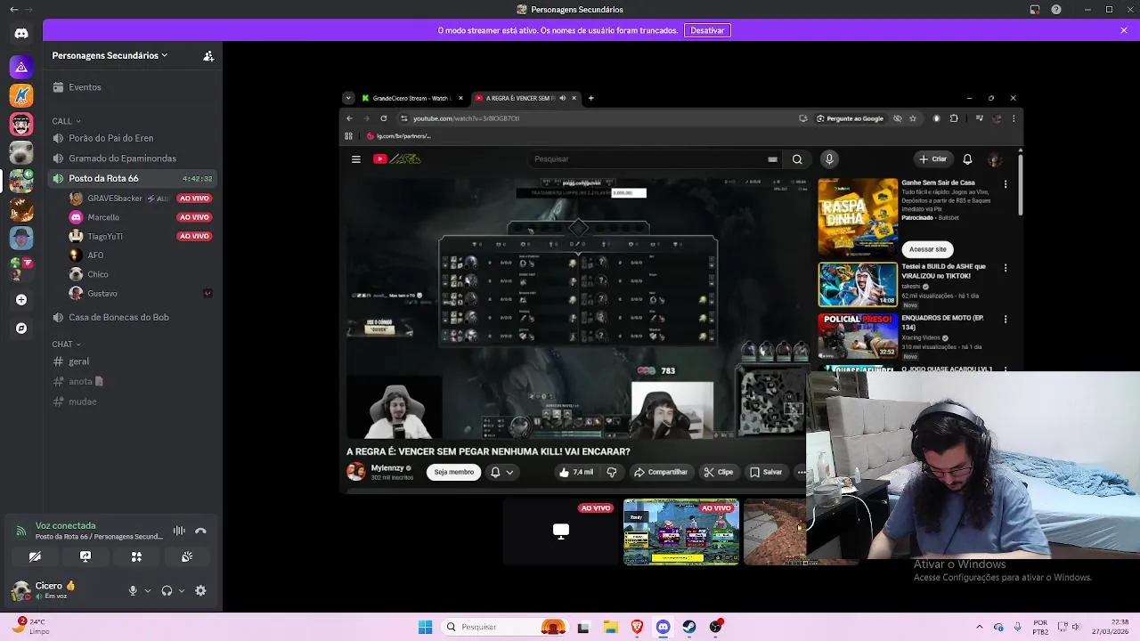Select the Posto da Rota 66 voice channel
1140x641 pixels.
(x=134, y=178)
